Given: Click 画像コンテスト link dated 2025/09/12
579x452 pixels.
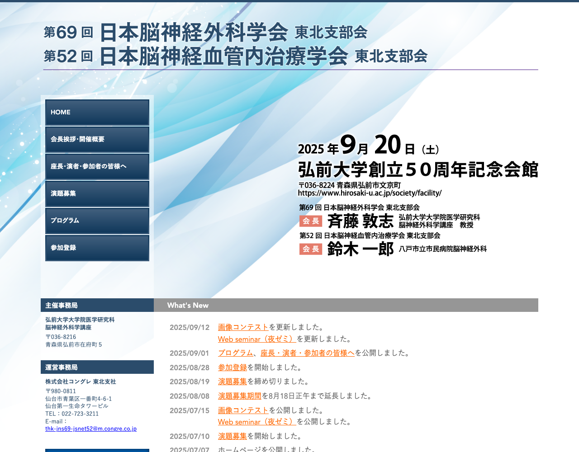Looking at the screenshot, I should 243,327.
